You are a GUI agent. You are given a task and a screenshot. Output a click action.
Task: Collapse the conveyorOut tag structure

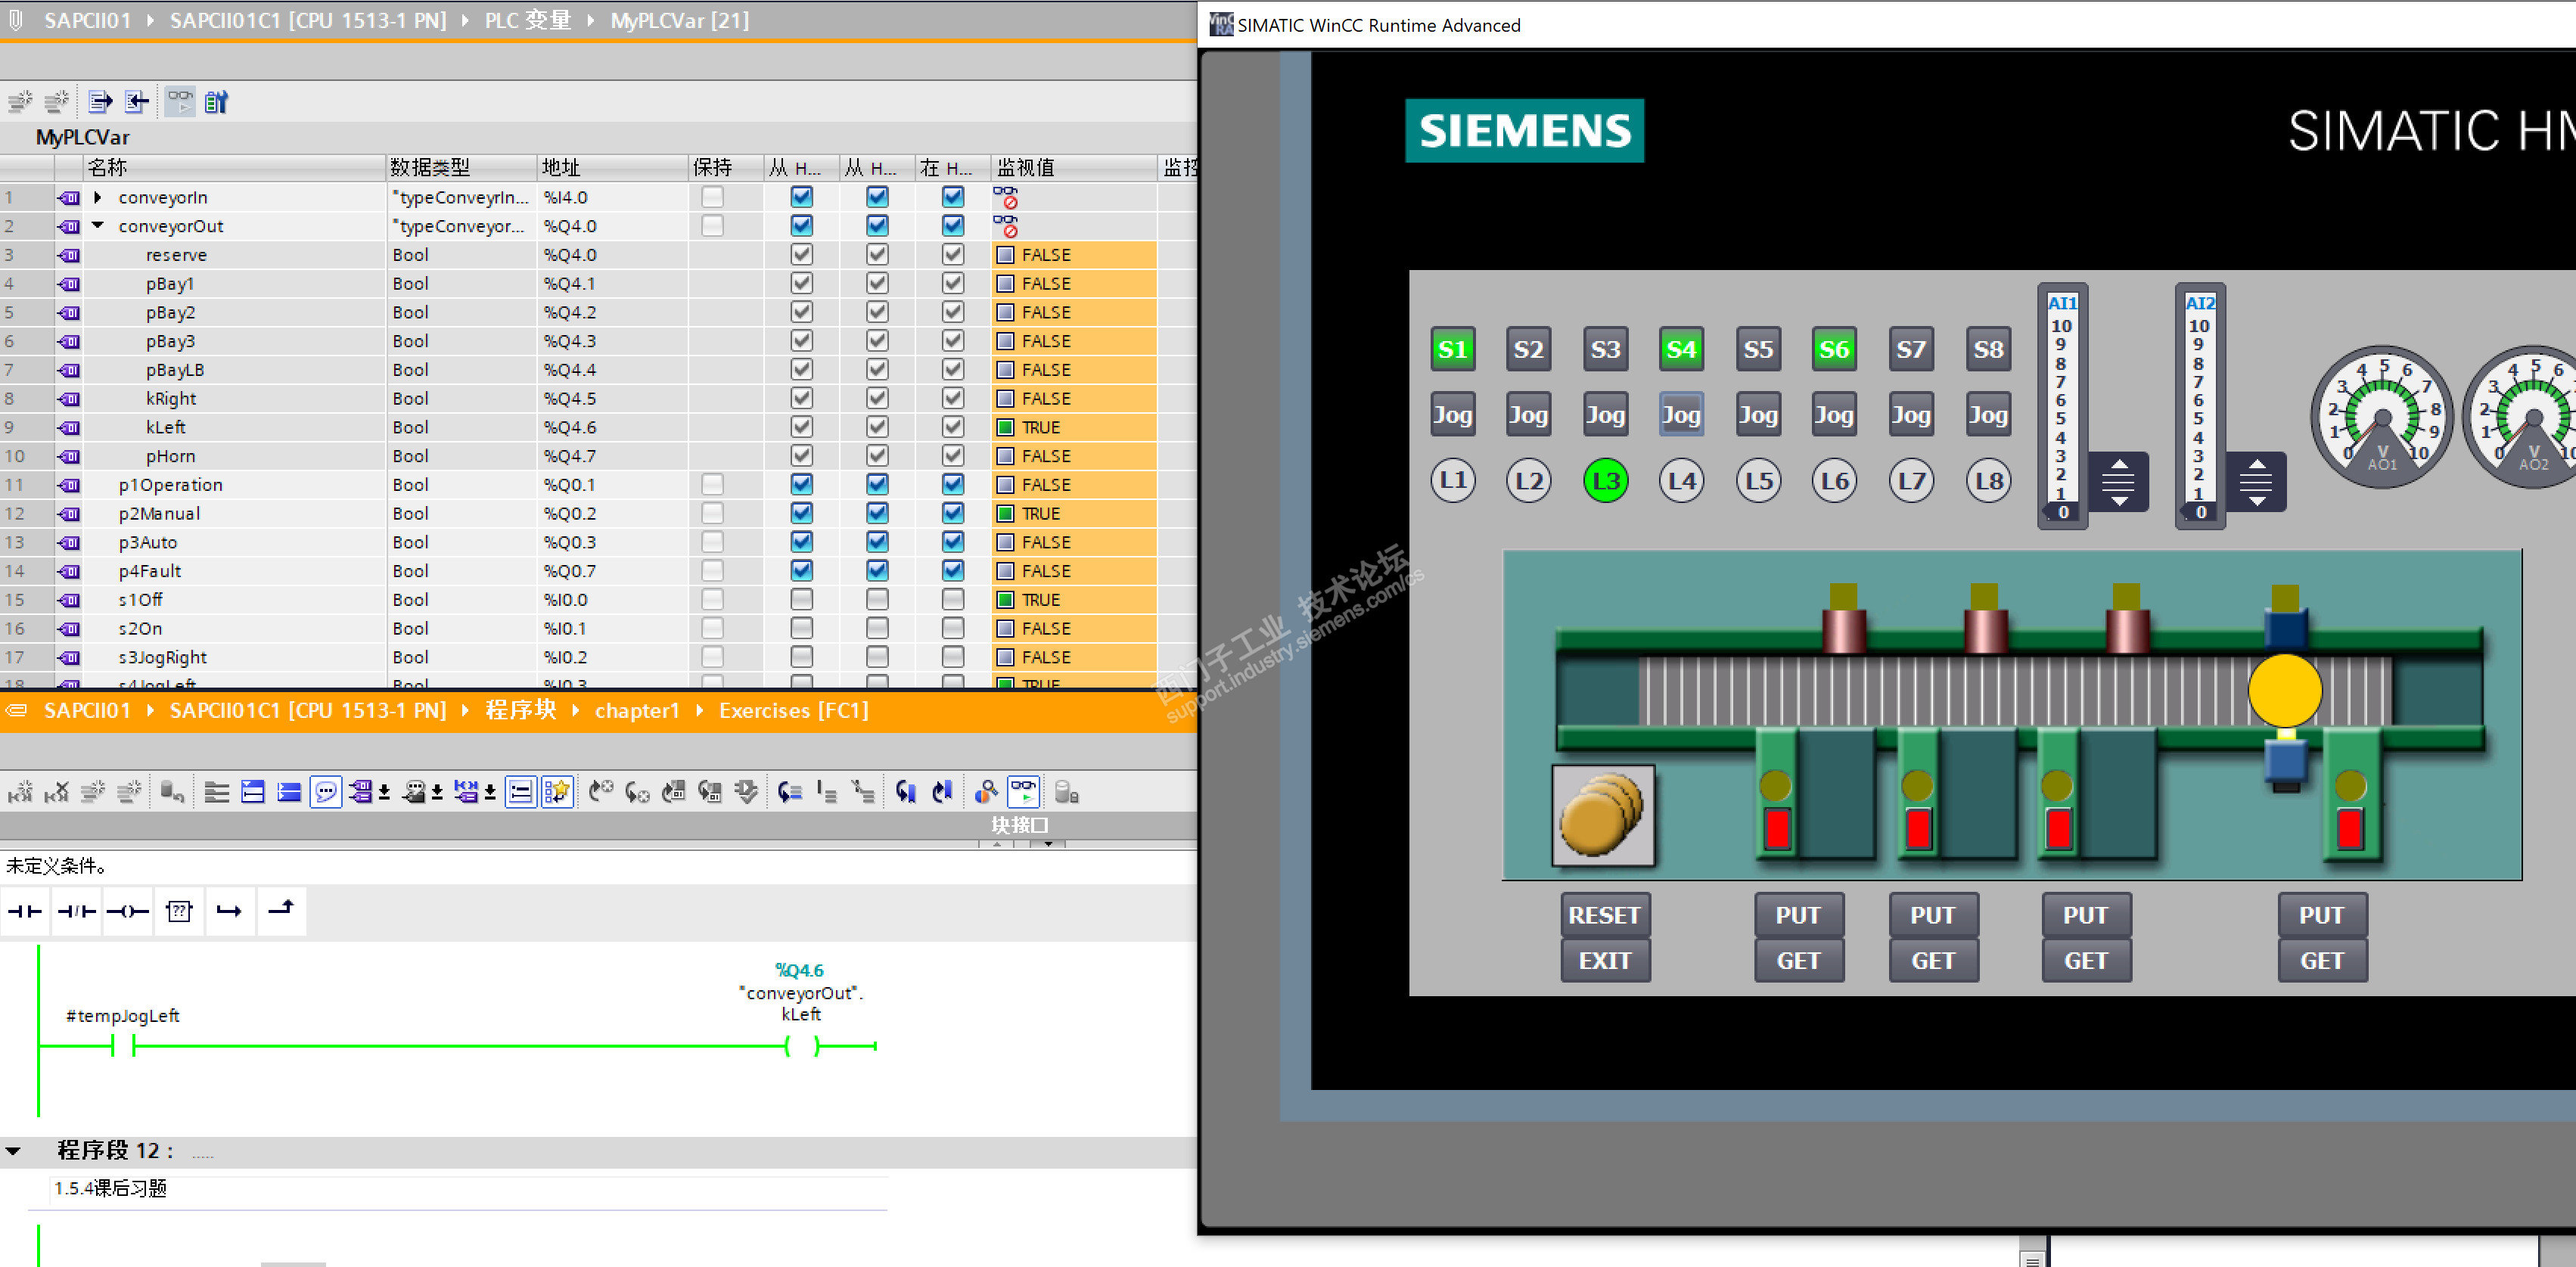point(98,226)
